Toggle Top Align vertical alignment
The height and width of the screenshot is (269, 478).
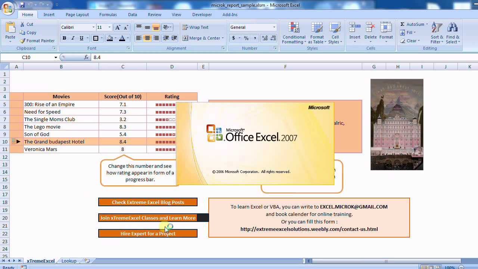tap(139, 27)
